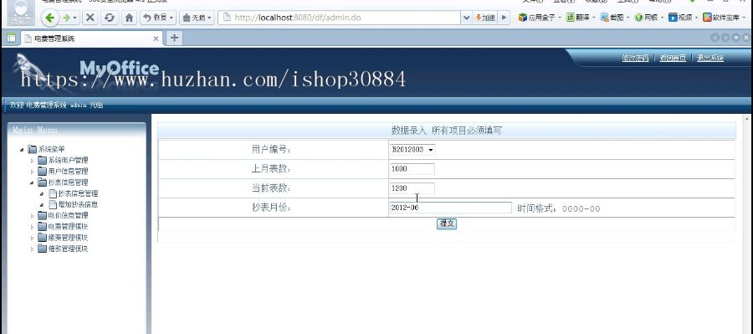Click the 加速 lightning accelerate button
Image resolution: width=753 pixels, height=334 pixels.
[x=485, y=18]
